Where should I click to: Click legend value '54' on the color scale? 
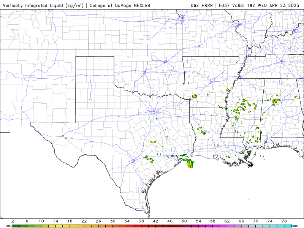coord(198,221)
